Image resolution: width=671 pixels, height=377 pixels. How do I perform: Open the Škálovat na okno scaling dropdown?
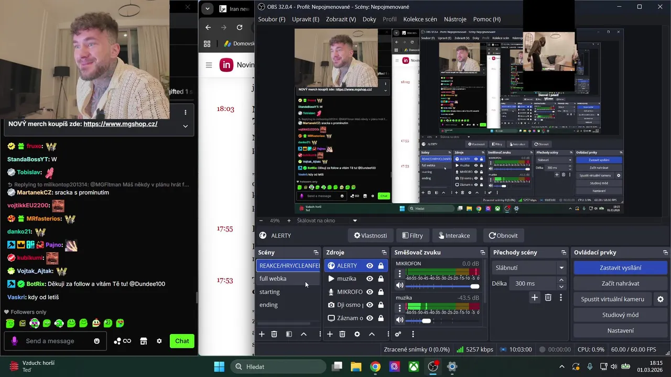pos(327,220)
